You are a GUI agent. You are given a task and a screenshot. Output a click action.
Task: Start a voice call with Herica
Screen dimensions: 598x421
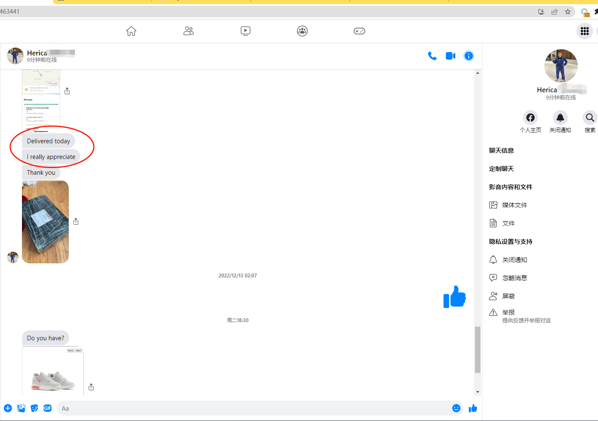pos(432,56)
